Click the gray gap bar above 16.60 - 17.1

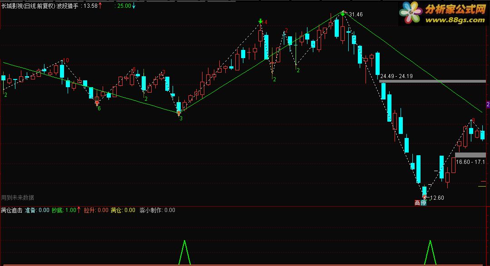point(470,155)
